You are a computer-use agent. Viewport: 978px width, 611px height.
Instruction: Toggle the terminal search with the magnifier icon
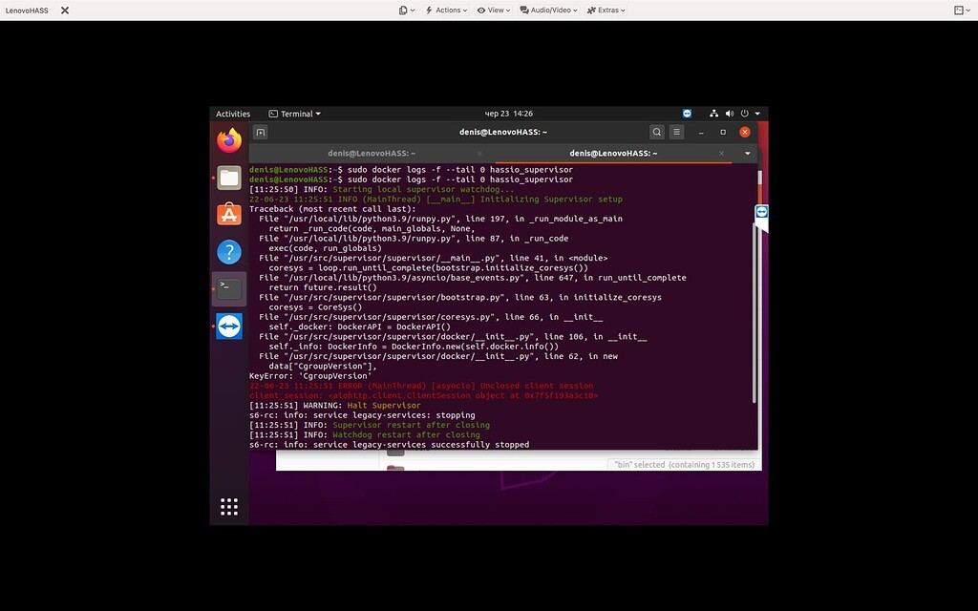pyautogui.click(x=656, y=132)
